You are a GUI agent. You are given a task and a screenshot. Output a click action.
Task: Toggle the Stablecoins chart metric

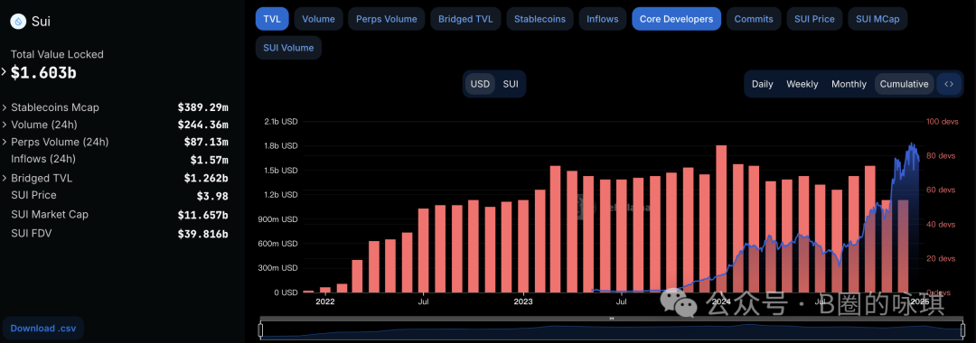540,19
